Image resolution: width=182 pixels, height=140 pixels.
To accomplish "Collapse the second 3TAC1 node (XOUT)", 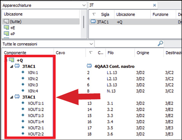I will pyautogui.click(x=11, y=97).
